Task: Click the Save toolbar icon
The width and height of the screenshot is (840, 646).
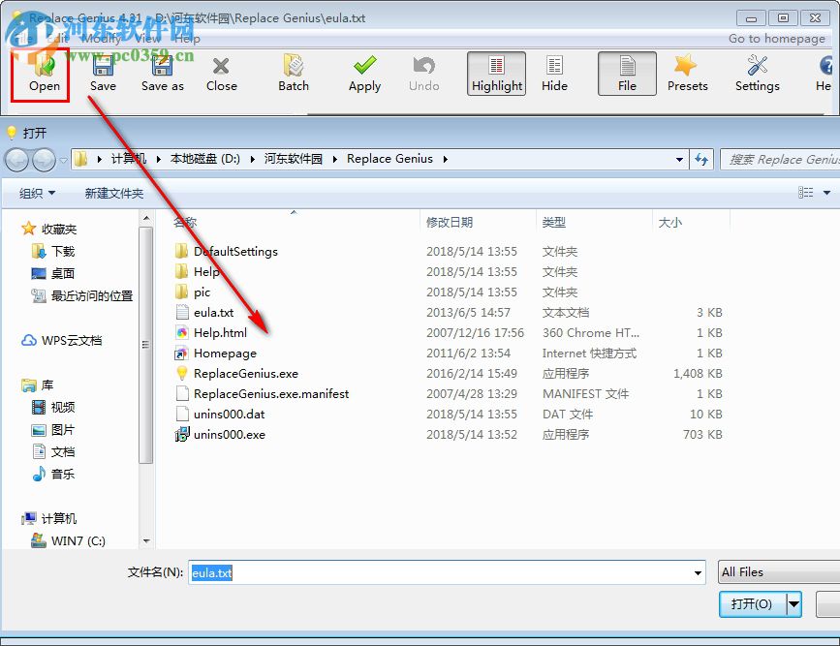Action: point(103,74)
